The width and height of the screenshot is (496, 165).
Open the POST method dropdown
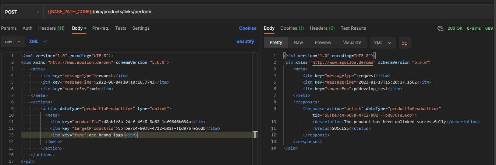click(x=22, y=12)
